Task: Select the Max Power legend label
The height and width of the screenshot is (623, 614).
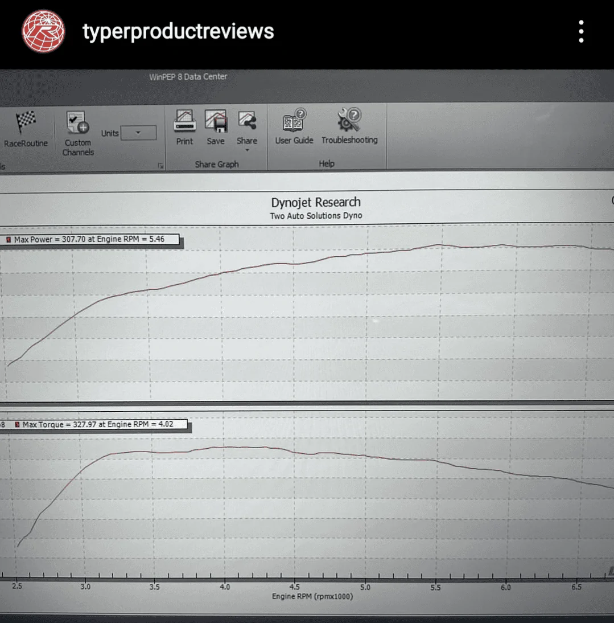Action: [x=89, y=239]
